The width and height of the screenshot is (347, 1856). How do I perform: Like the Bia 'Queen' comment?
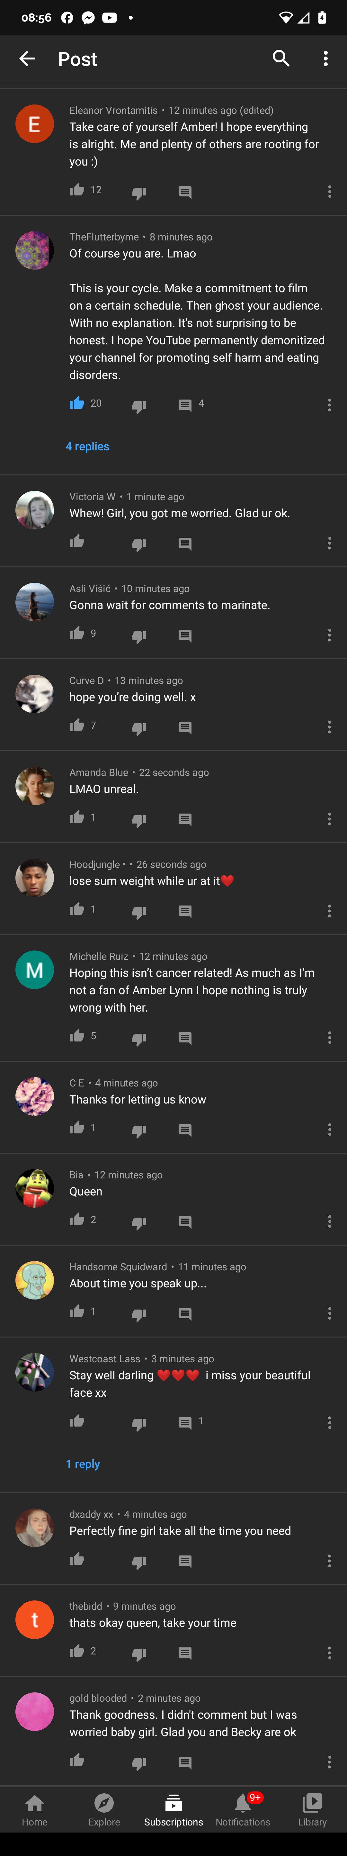77,1220
